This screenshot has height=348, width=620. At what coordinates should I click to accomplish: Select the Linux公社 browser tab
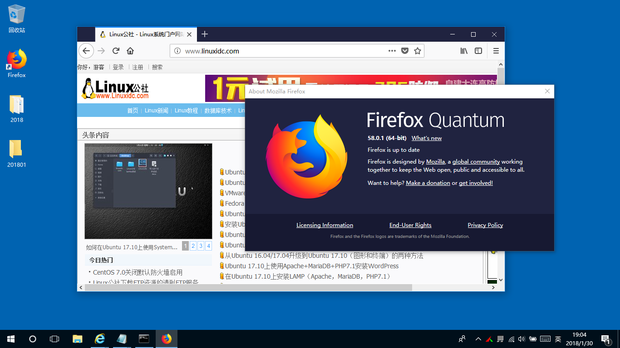point(146,34)
